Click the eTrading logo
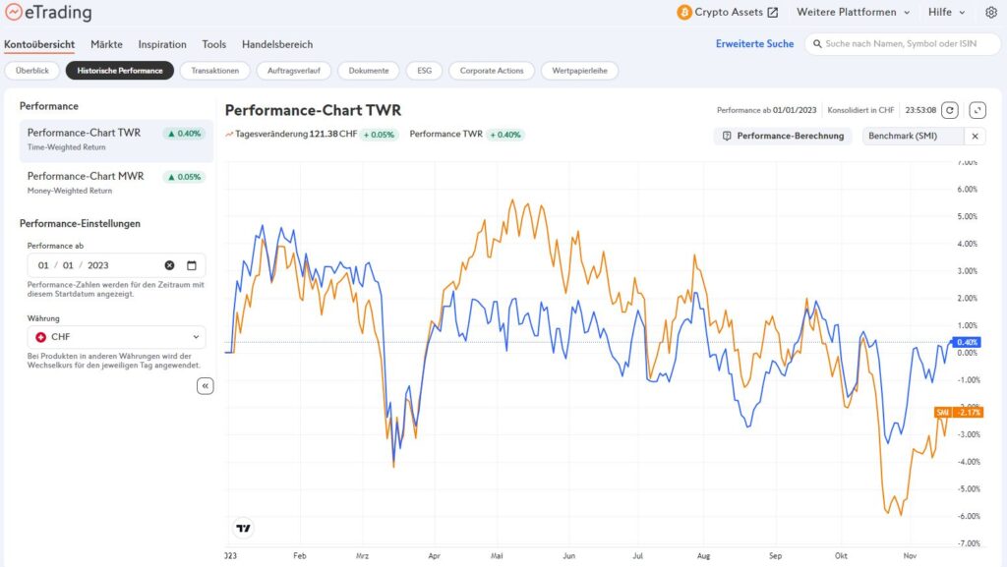Image resolution: width=1007 pixels, height=567 pixels. pyautogui.click(x=48, y=12)
